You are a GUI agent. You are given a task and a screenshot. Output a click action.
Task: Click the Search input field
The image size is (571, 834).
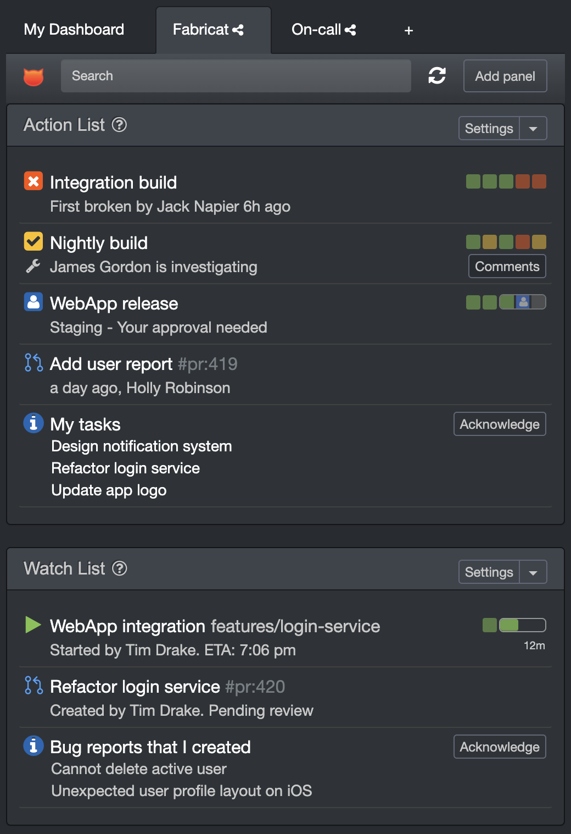236,76
